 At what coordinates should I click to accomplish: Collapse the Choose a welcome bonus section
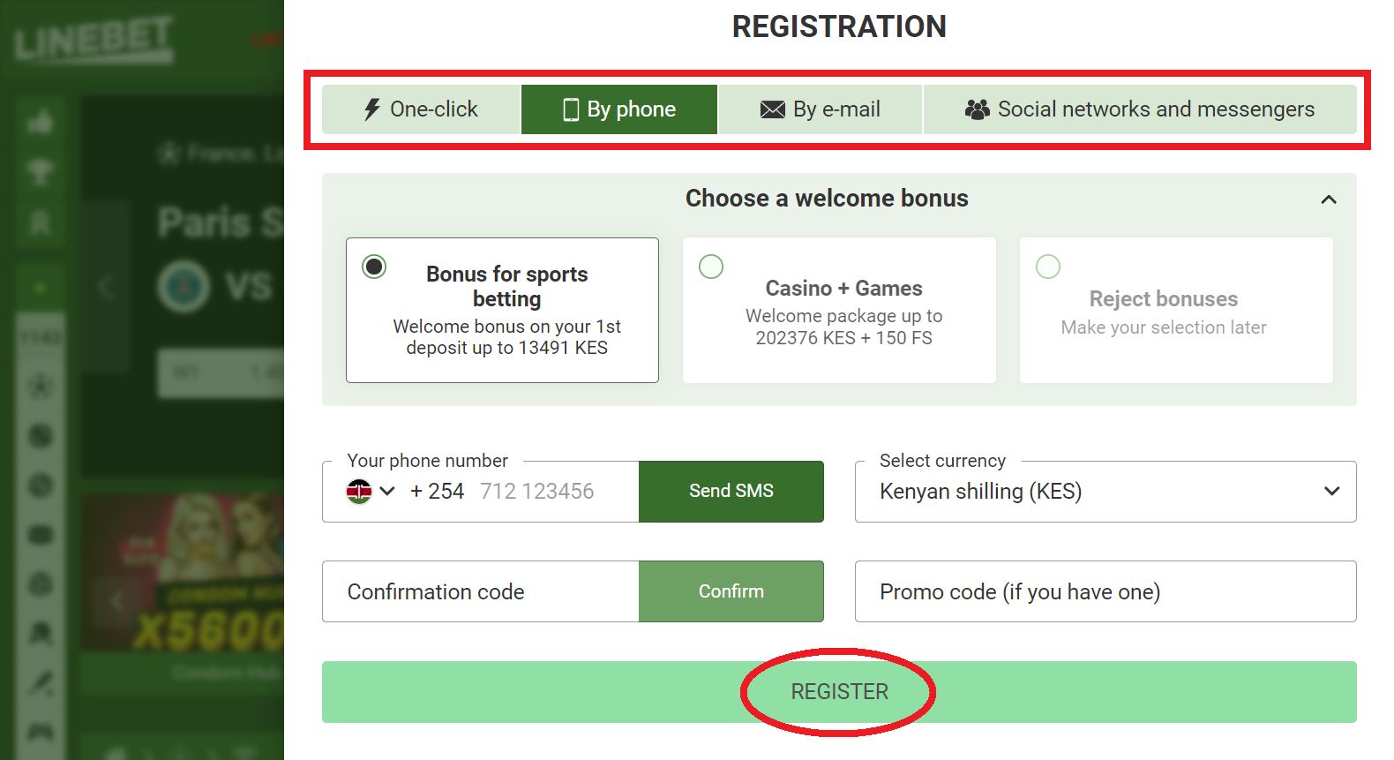tap(1329, 199)
